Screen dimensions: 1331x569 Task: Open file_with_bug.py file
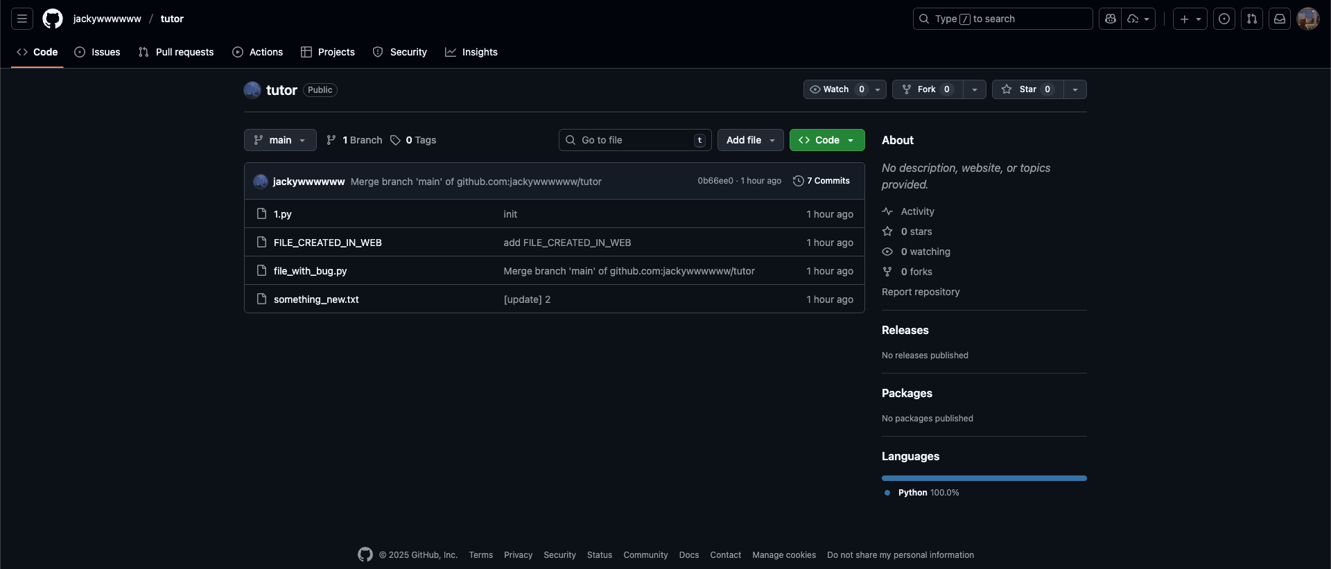pos(310,271)
